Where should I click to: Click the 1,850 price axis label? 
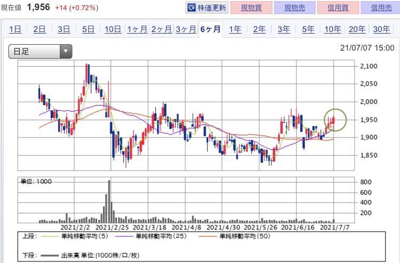(x=368, y=155)
